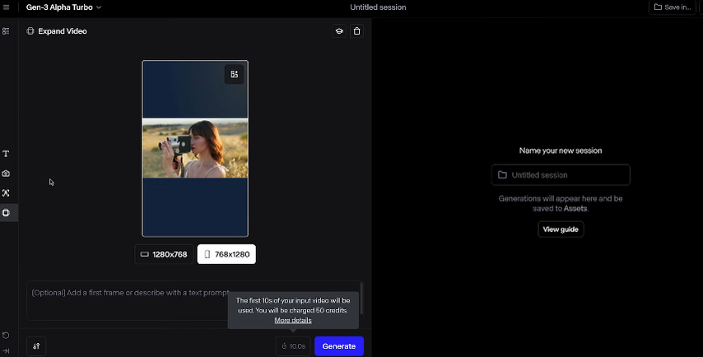Image resolution: width=703 pixels, height=357 pixels.
Task: Click the Expand Video header label
Action: pos(63,31)
